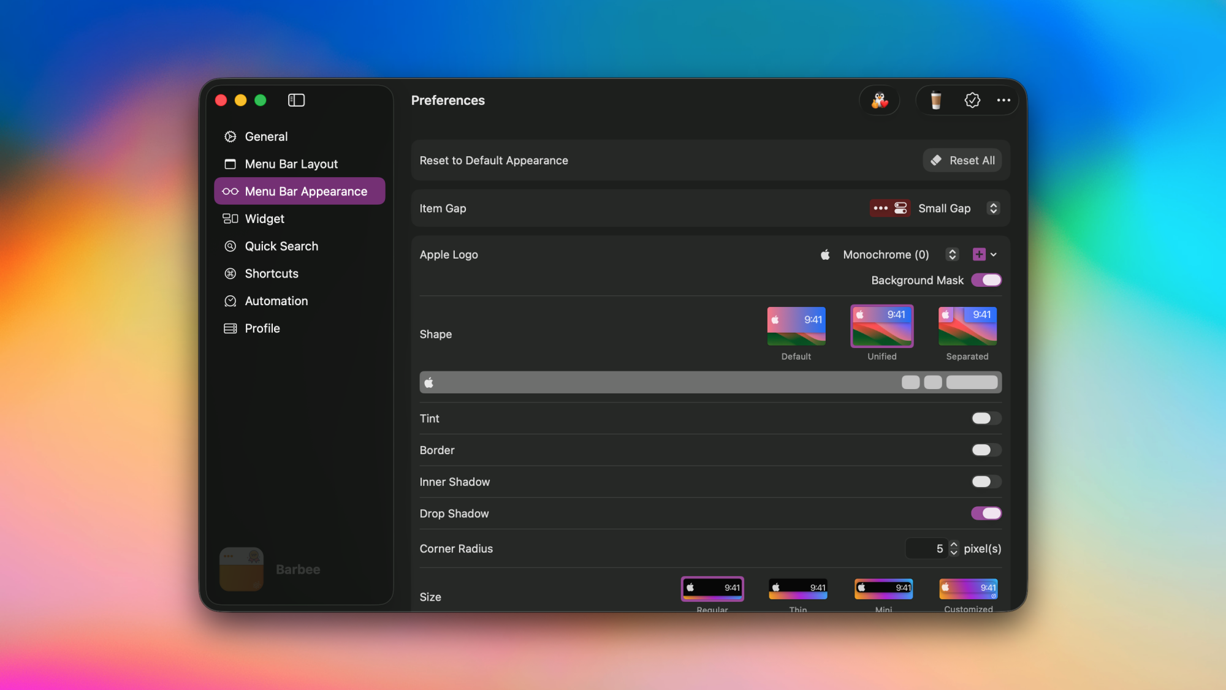Disable the Background Mask toggle

click(986, 280)
